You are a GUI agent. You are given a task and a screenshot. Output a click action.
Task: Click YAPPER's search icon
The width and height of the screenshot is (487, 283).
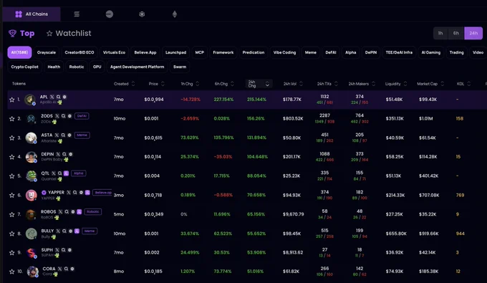[x=75, y=193]
